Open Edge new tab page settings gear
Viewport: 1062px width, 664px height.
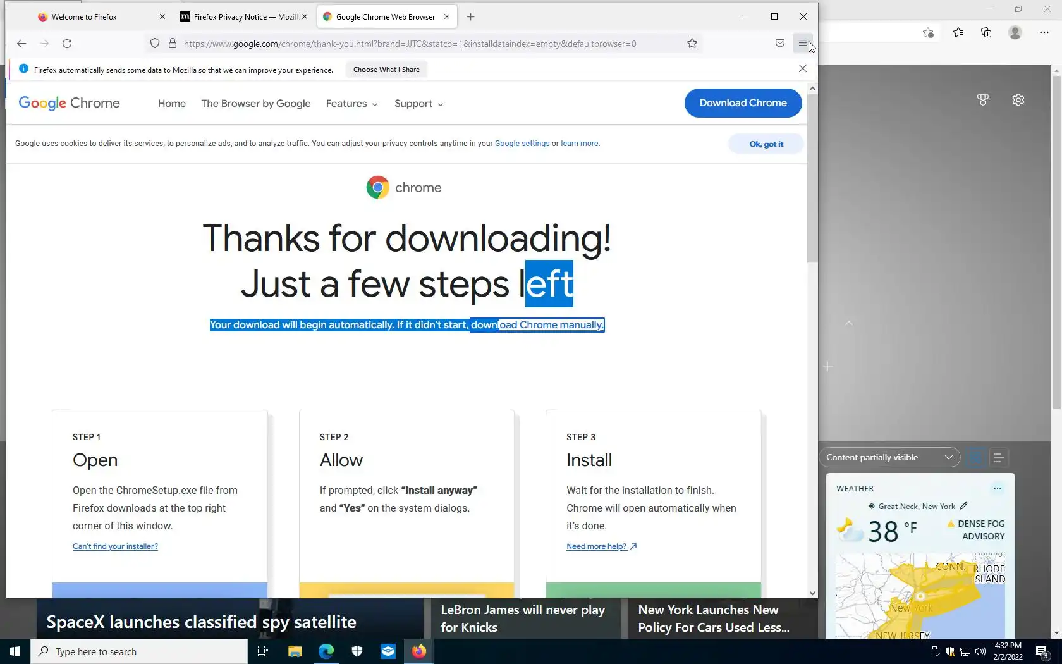point(1018,100)
